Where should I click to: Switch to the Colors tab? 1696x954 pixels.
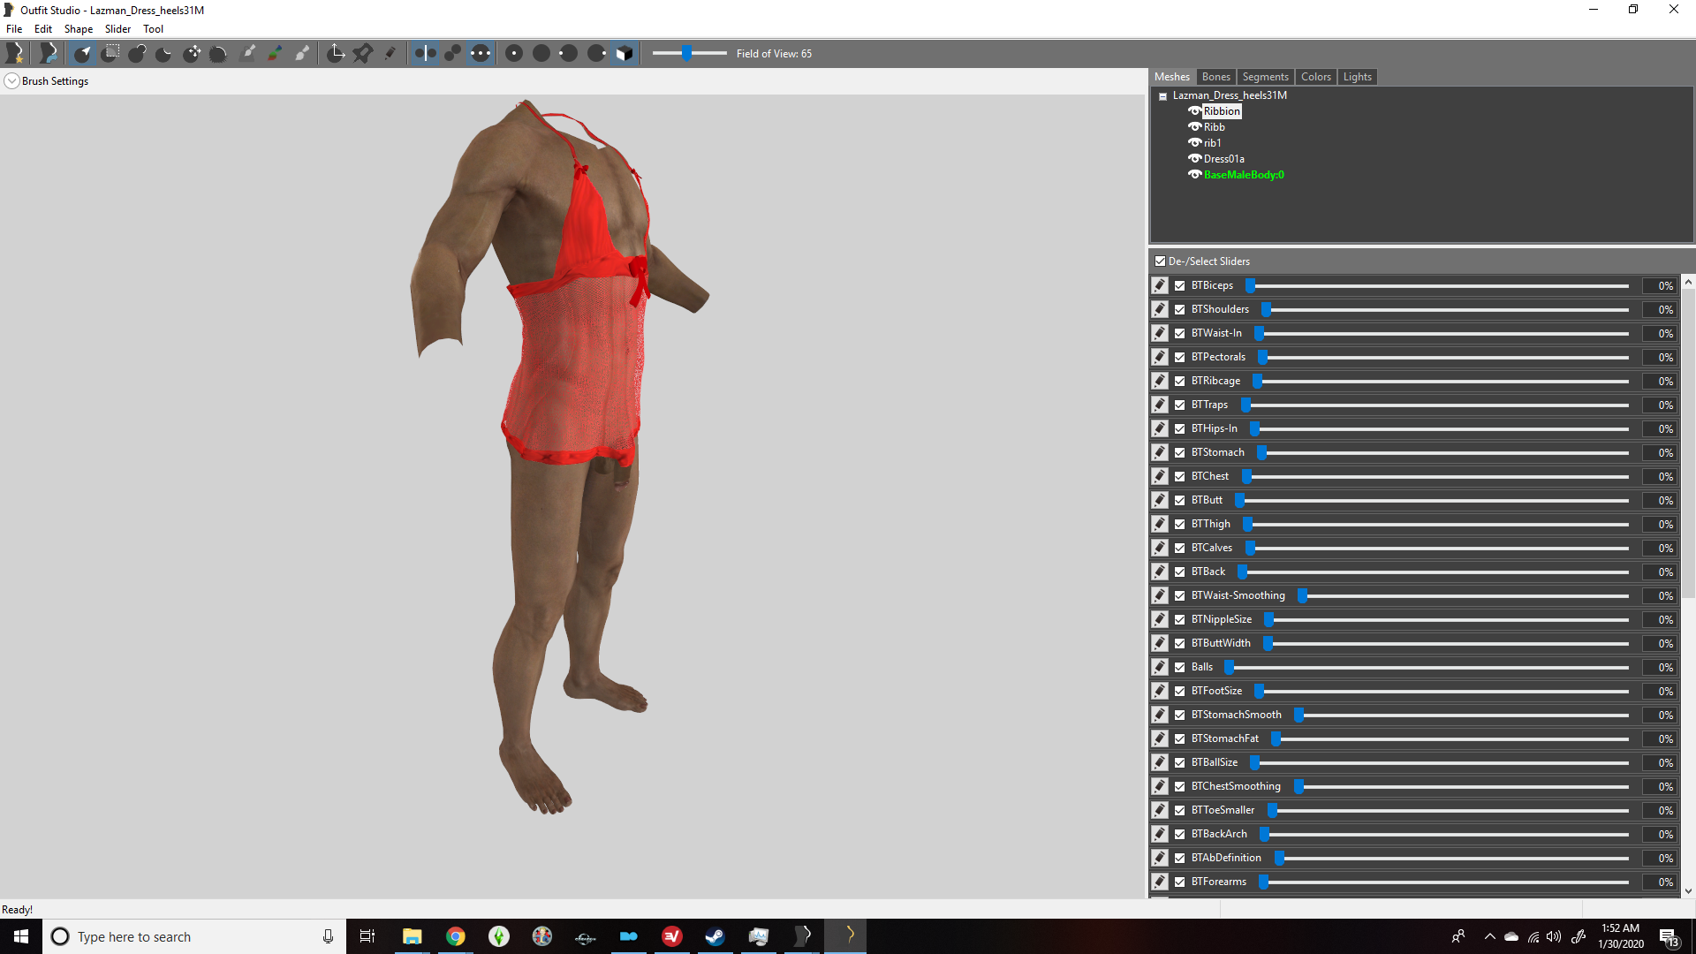(1315, 77)
